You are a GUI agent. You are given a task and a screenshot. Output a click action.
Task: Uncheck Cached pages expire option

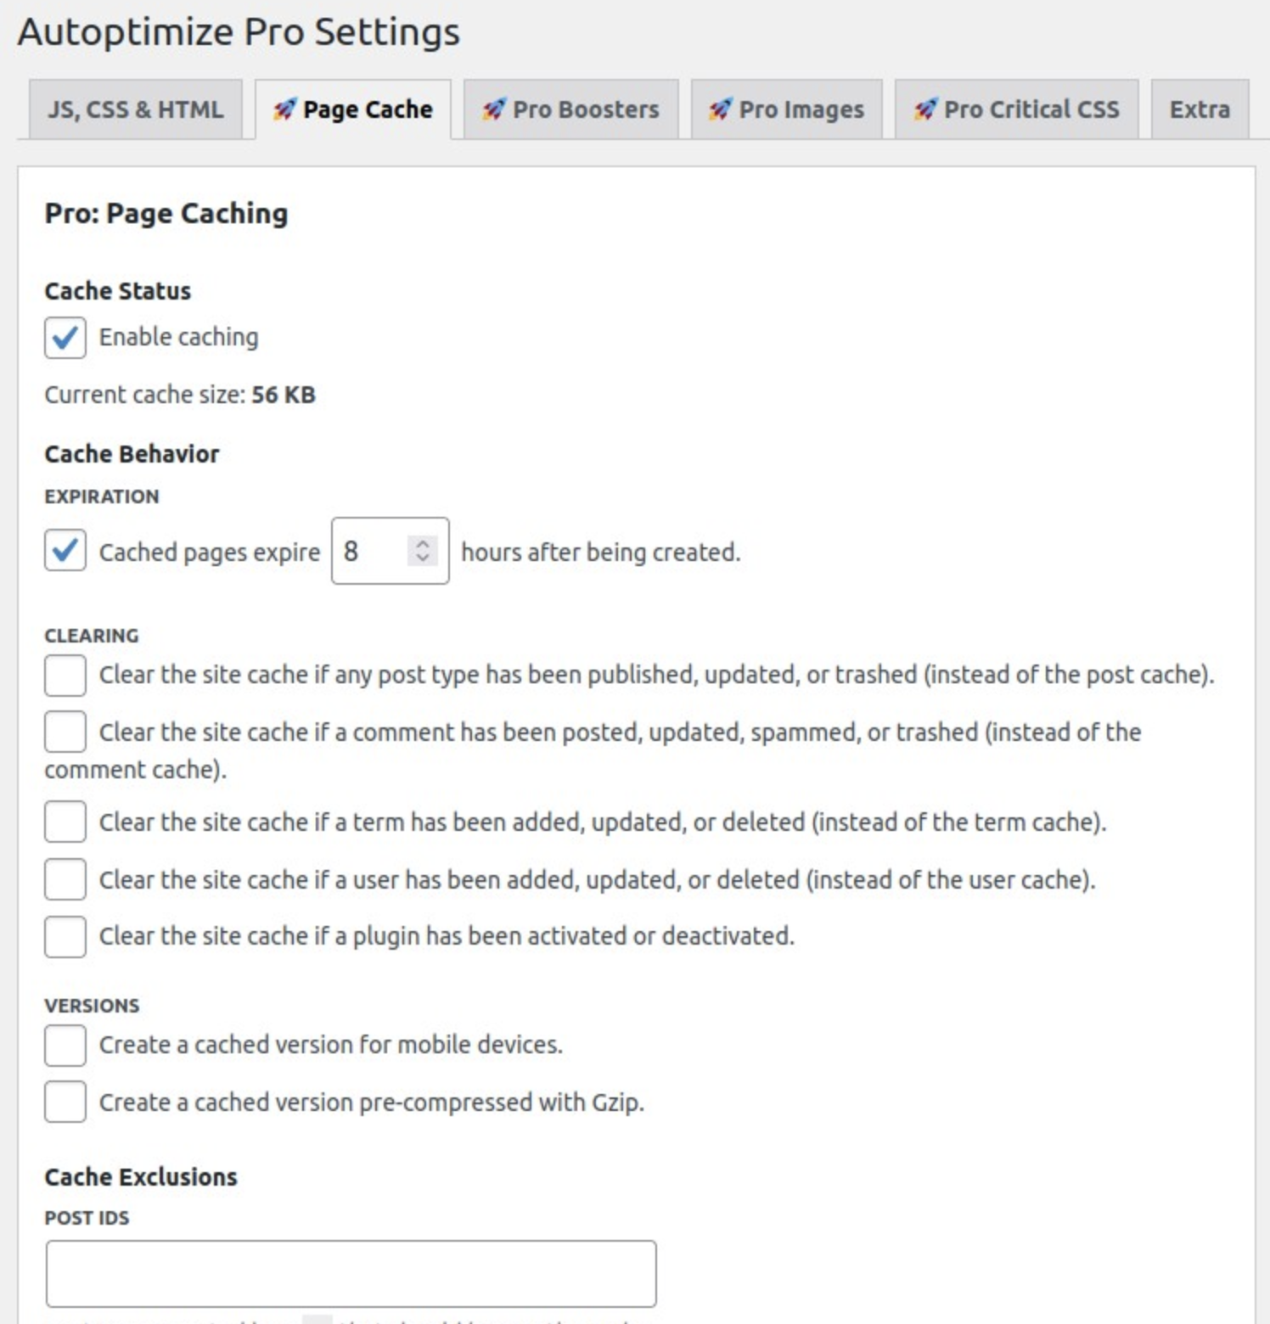click(x=65, y=552)
